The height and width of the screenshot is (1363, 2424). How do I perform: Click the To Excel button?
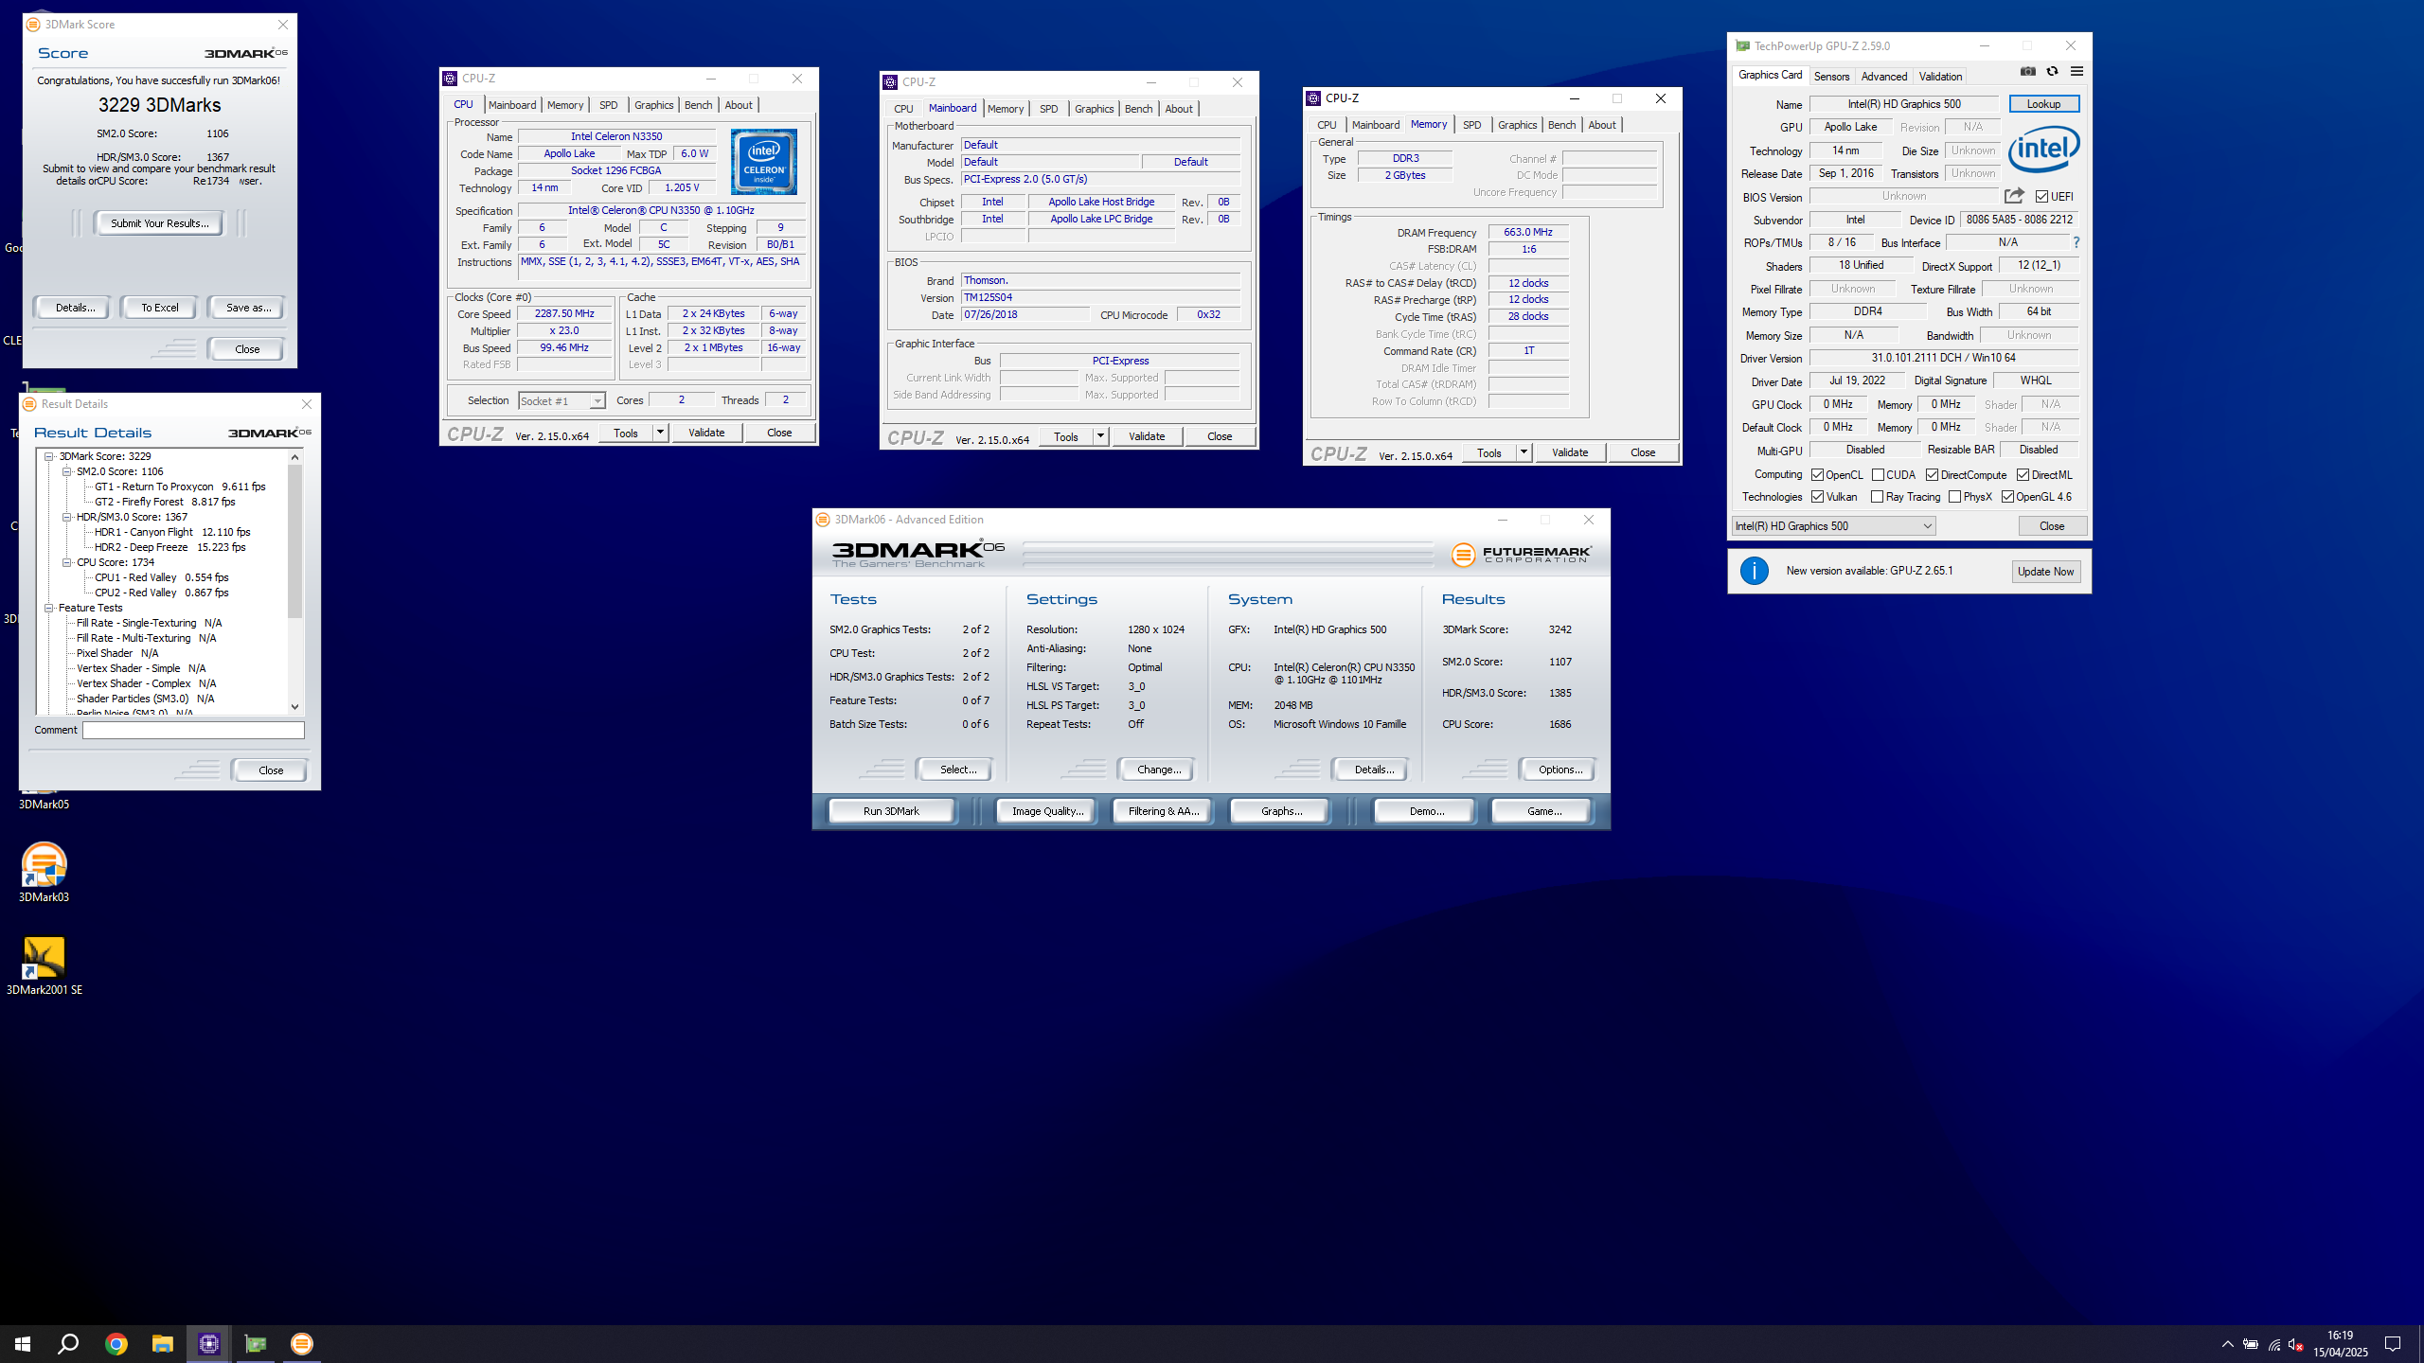[159, 308]
